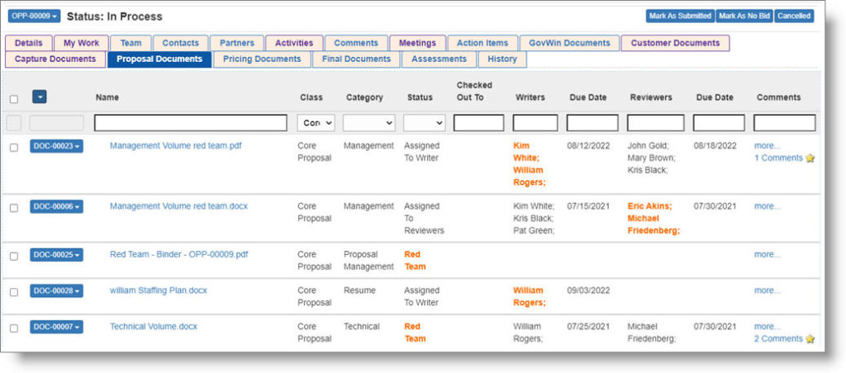Open the Assessments tab
Viewport: 846px width, 373px height.
(x=440, y=59)
